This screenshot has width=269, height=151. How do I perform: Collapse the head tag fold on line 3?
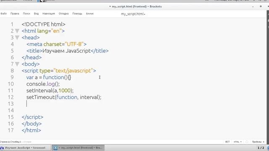tap(17, 37)
